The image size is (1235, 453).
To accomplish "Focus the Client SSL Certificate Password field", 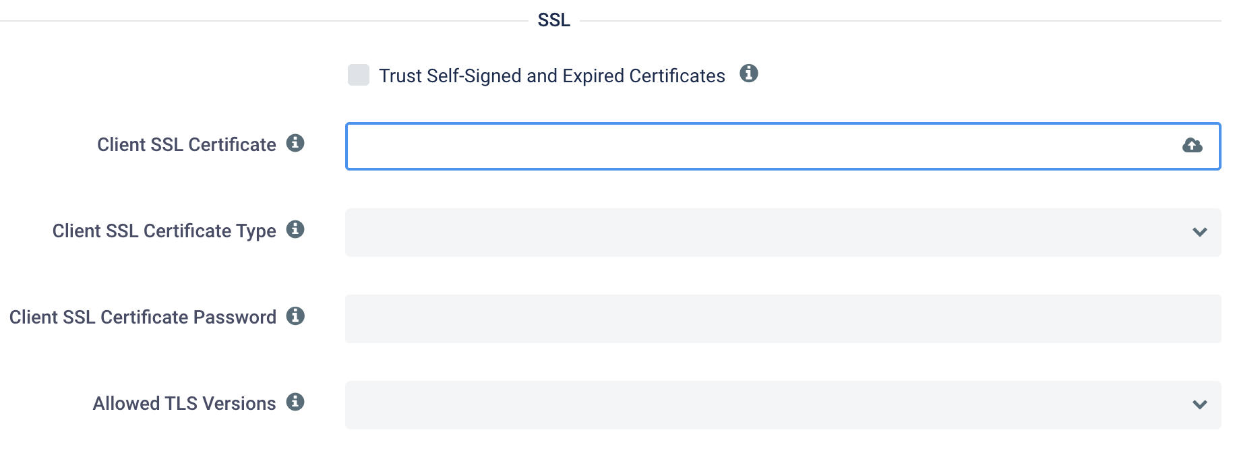I will tap(783, 319).
